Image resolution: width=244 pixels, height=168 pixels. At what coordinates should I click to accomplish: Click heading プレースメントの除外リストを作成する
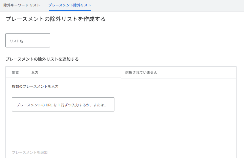tap(56, 19)
